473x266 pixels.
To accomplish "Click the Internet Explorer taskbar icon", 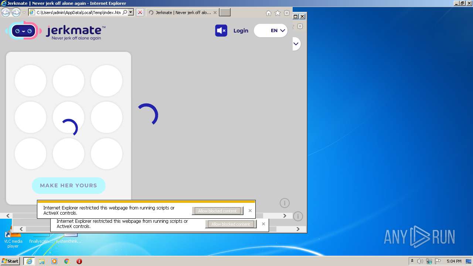I will pos(29,261).
